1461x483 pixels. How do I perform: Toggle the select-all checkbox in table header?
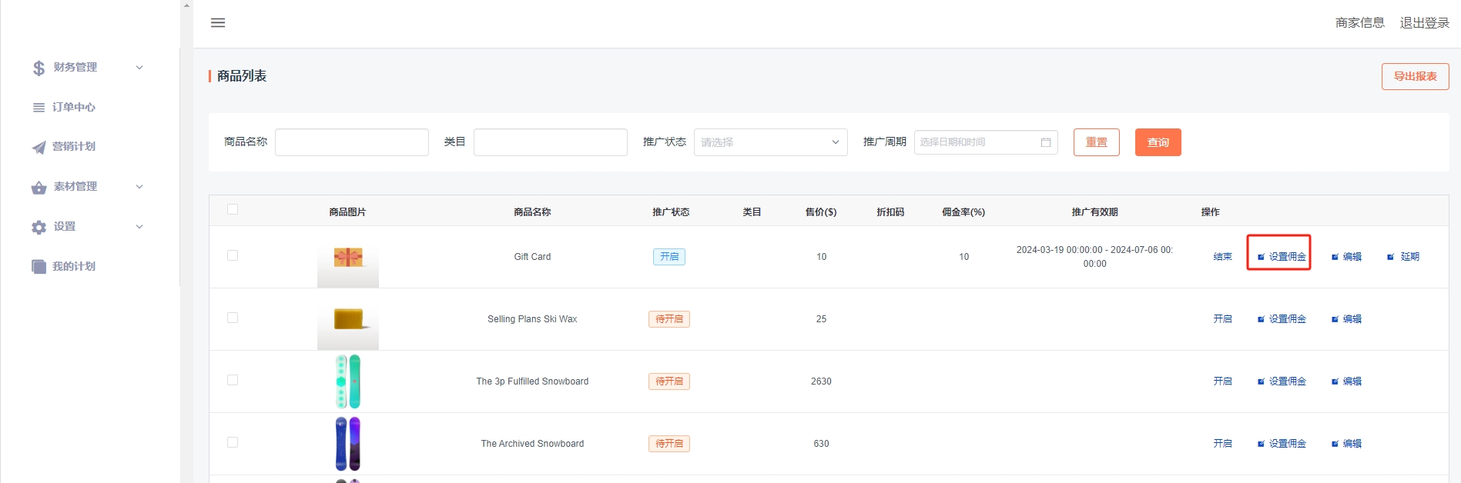coord(233,209)
